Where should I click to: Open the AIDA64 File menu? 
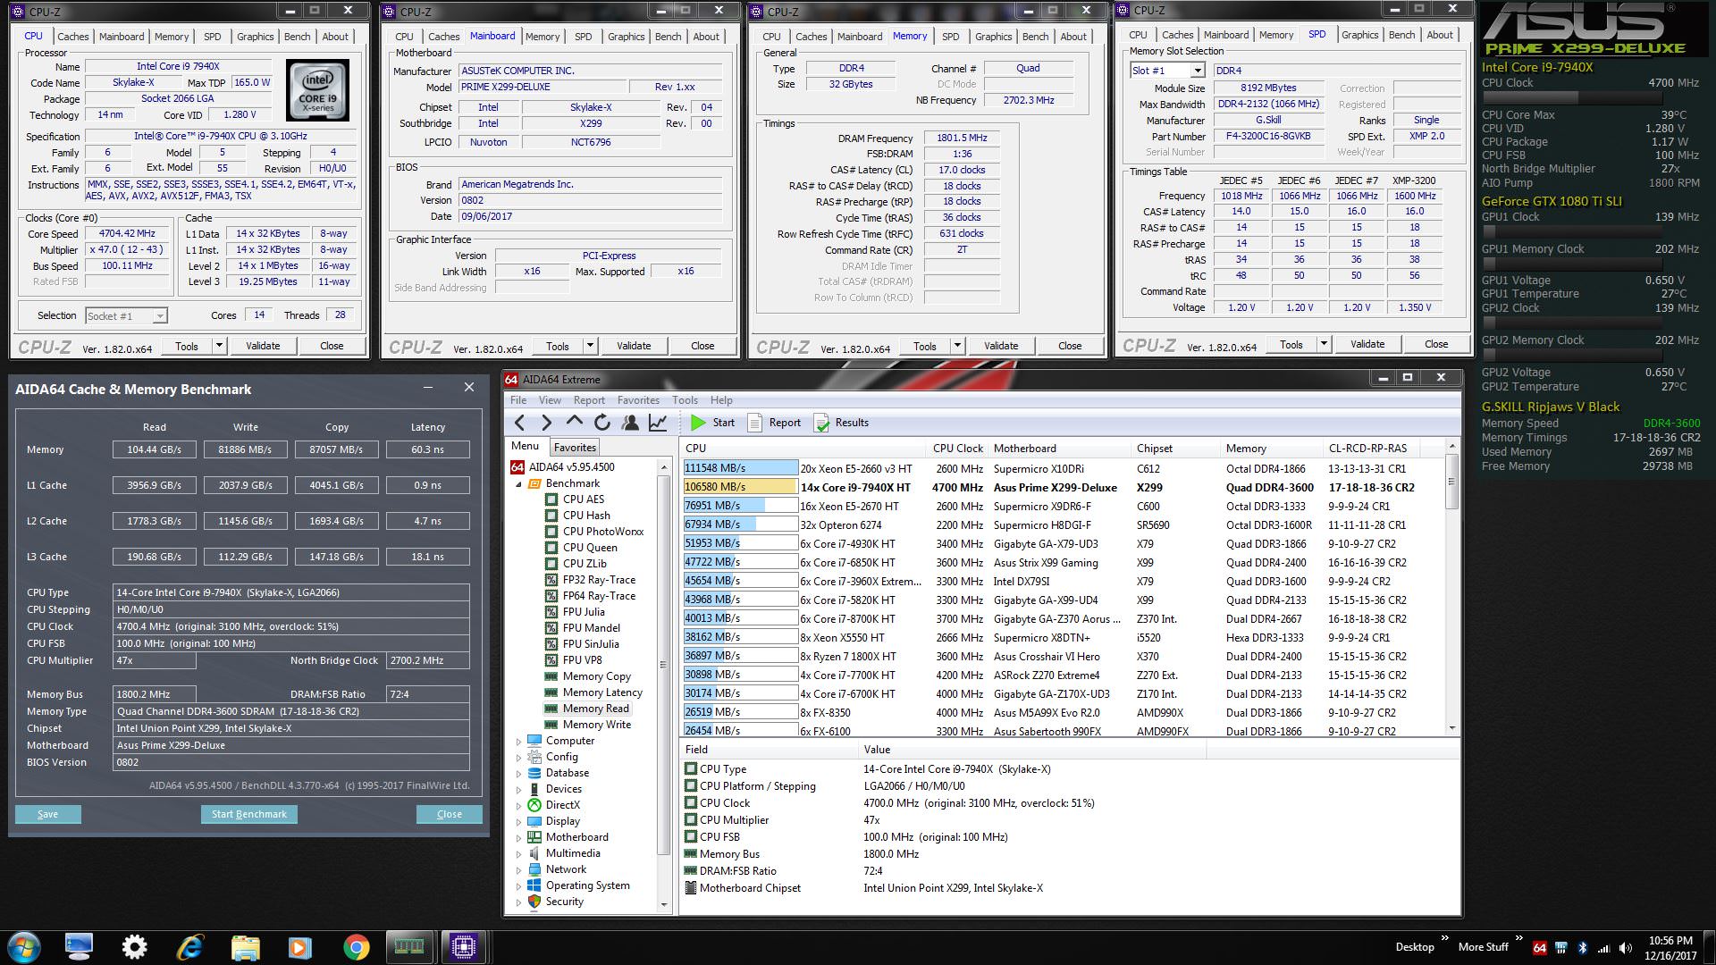point(518,400)
